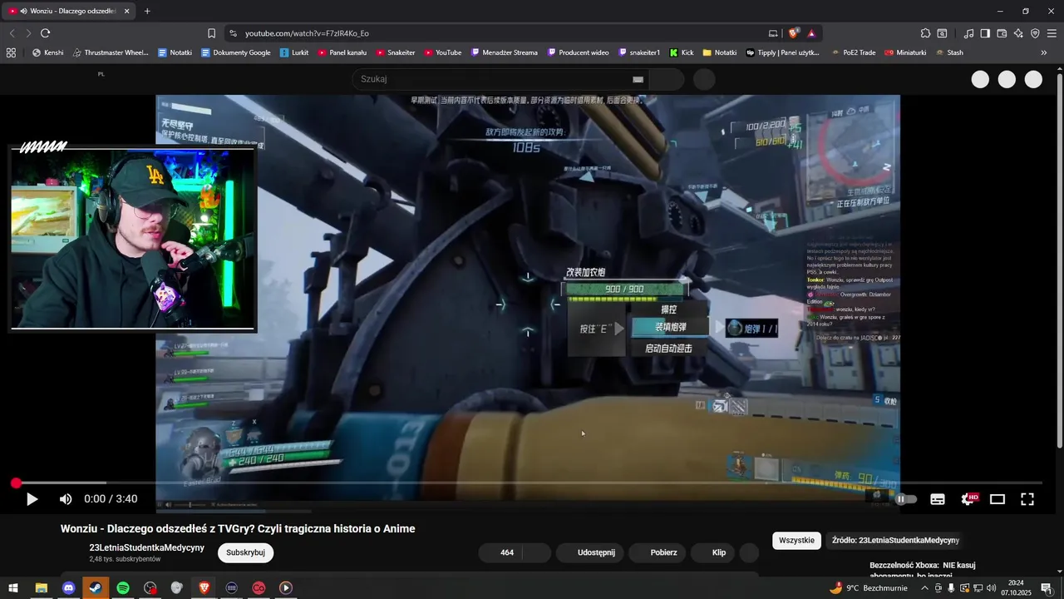Open a new browser tab
Image resolution: width=1064 pixels, height=599 pixels.
click(x=147, y=11)
